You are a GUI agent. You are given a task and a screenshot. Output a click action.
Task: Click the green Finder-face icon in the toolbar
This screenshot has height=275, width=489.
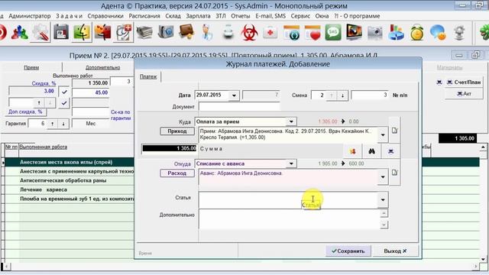click(82, 32)
